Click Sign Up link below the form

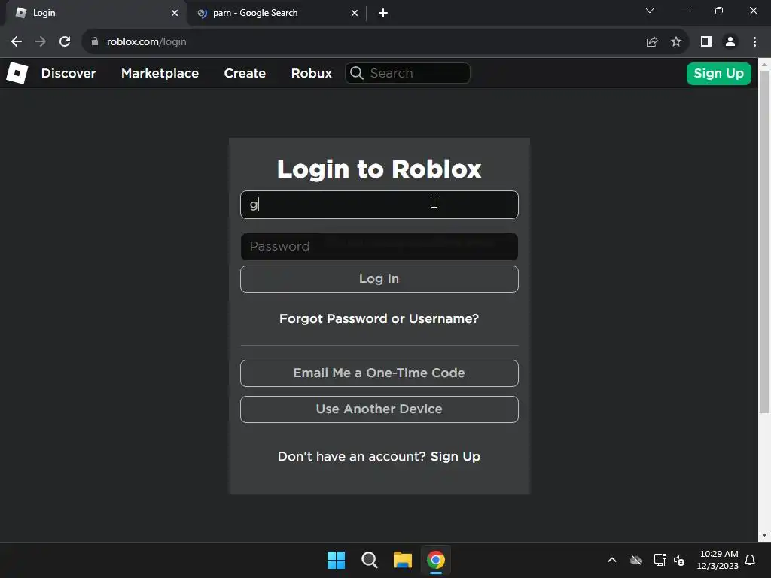pos(456,457)
